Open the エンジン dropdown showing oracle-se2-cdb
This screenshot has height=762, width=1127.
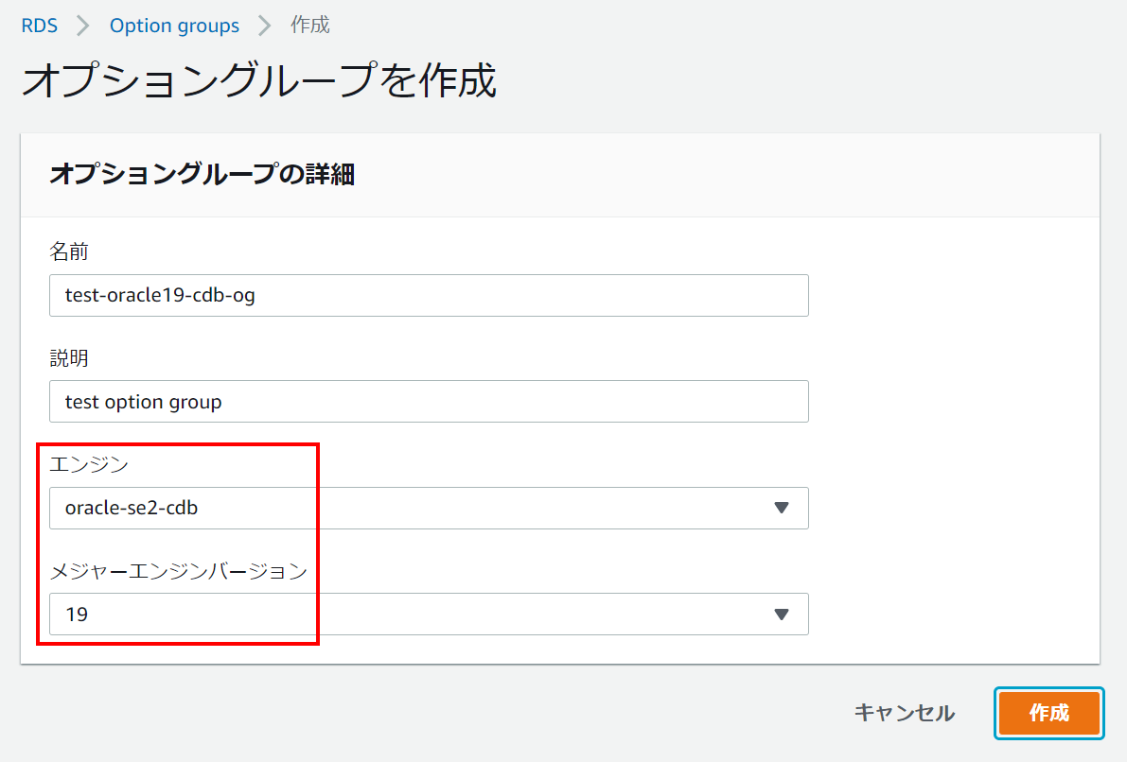coord(429,508)
